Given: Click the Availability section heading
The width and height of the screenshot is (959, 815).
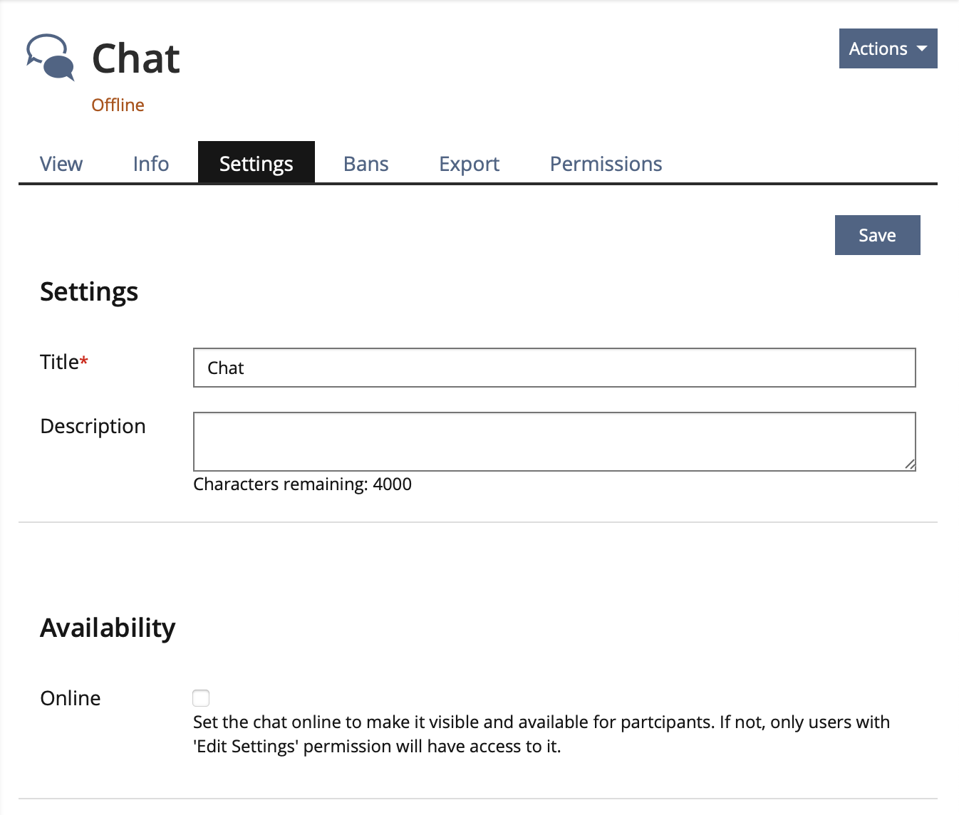Looking at the screenshot, I should [x=108, y=628].
